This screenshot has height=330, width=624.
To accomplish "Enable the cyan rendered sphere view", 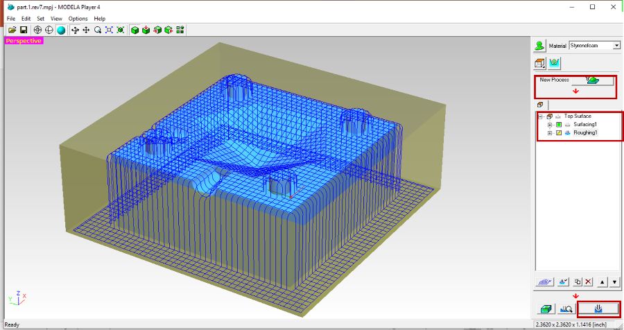I will pos(61,30).
